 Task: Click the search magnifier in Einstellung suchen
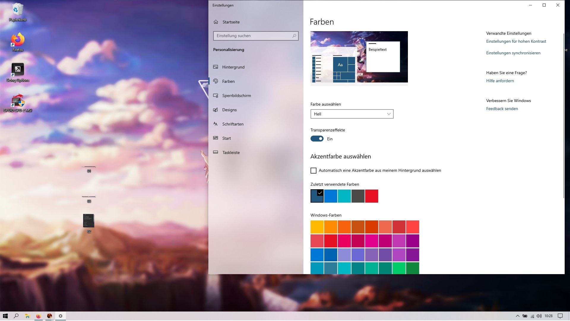pos(294,36)
